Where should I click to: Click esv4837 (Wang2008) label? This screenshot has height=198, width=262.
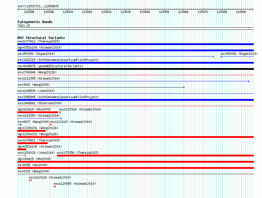tap(34, 122)
